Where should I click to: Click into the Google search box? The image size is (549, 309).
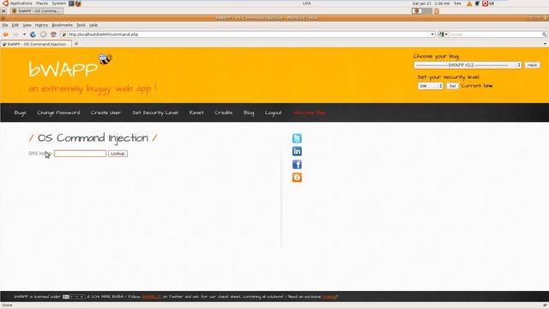pos(495,34)
